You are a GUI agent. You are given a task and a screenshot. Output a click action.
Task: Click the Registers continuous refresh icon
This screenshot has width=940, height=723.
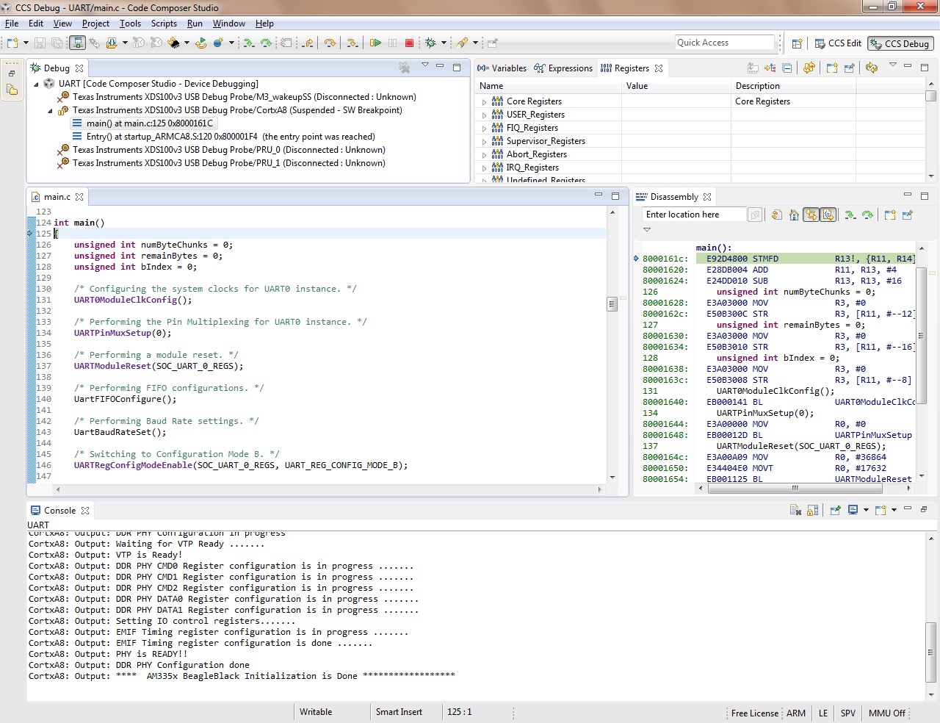click(872, 68)
